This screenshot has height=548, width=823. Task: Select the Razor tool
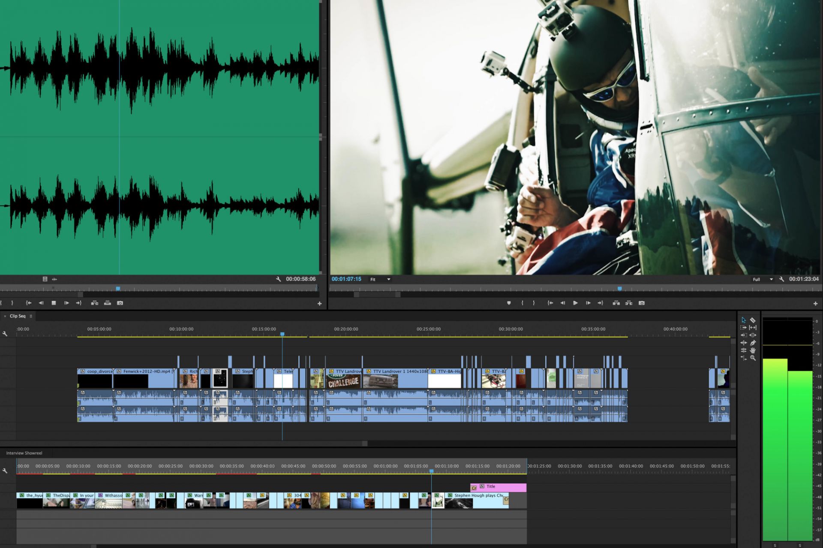[753, 320]
